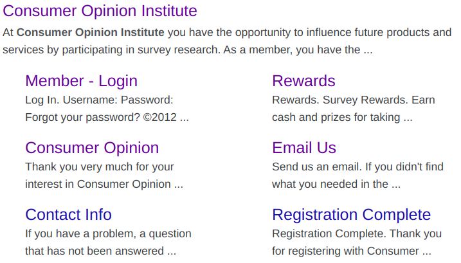Open the Member - Login sitelink

(81, 80)
